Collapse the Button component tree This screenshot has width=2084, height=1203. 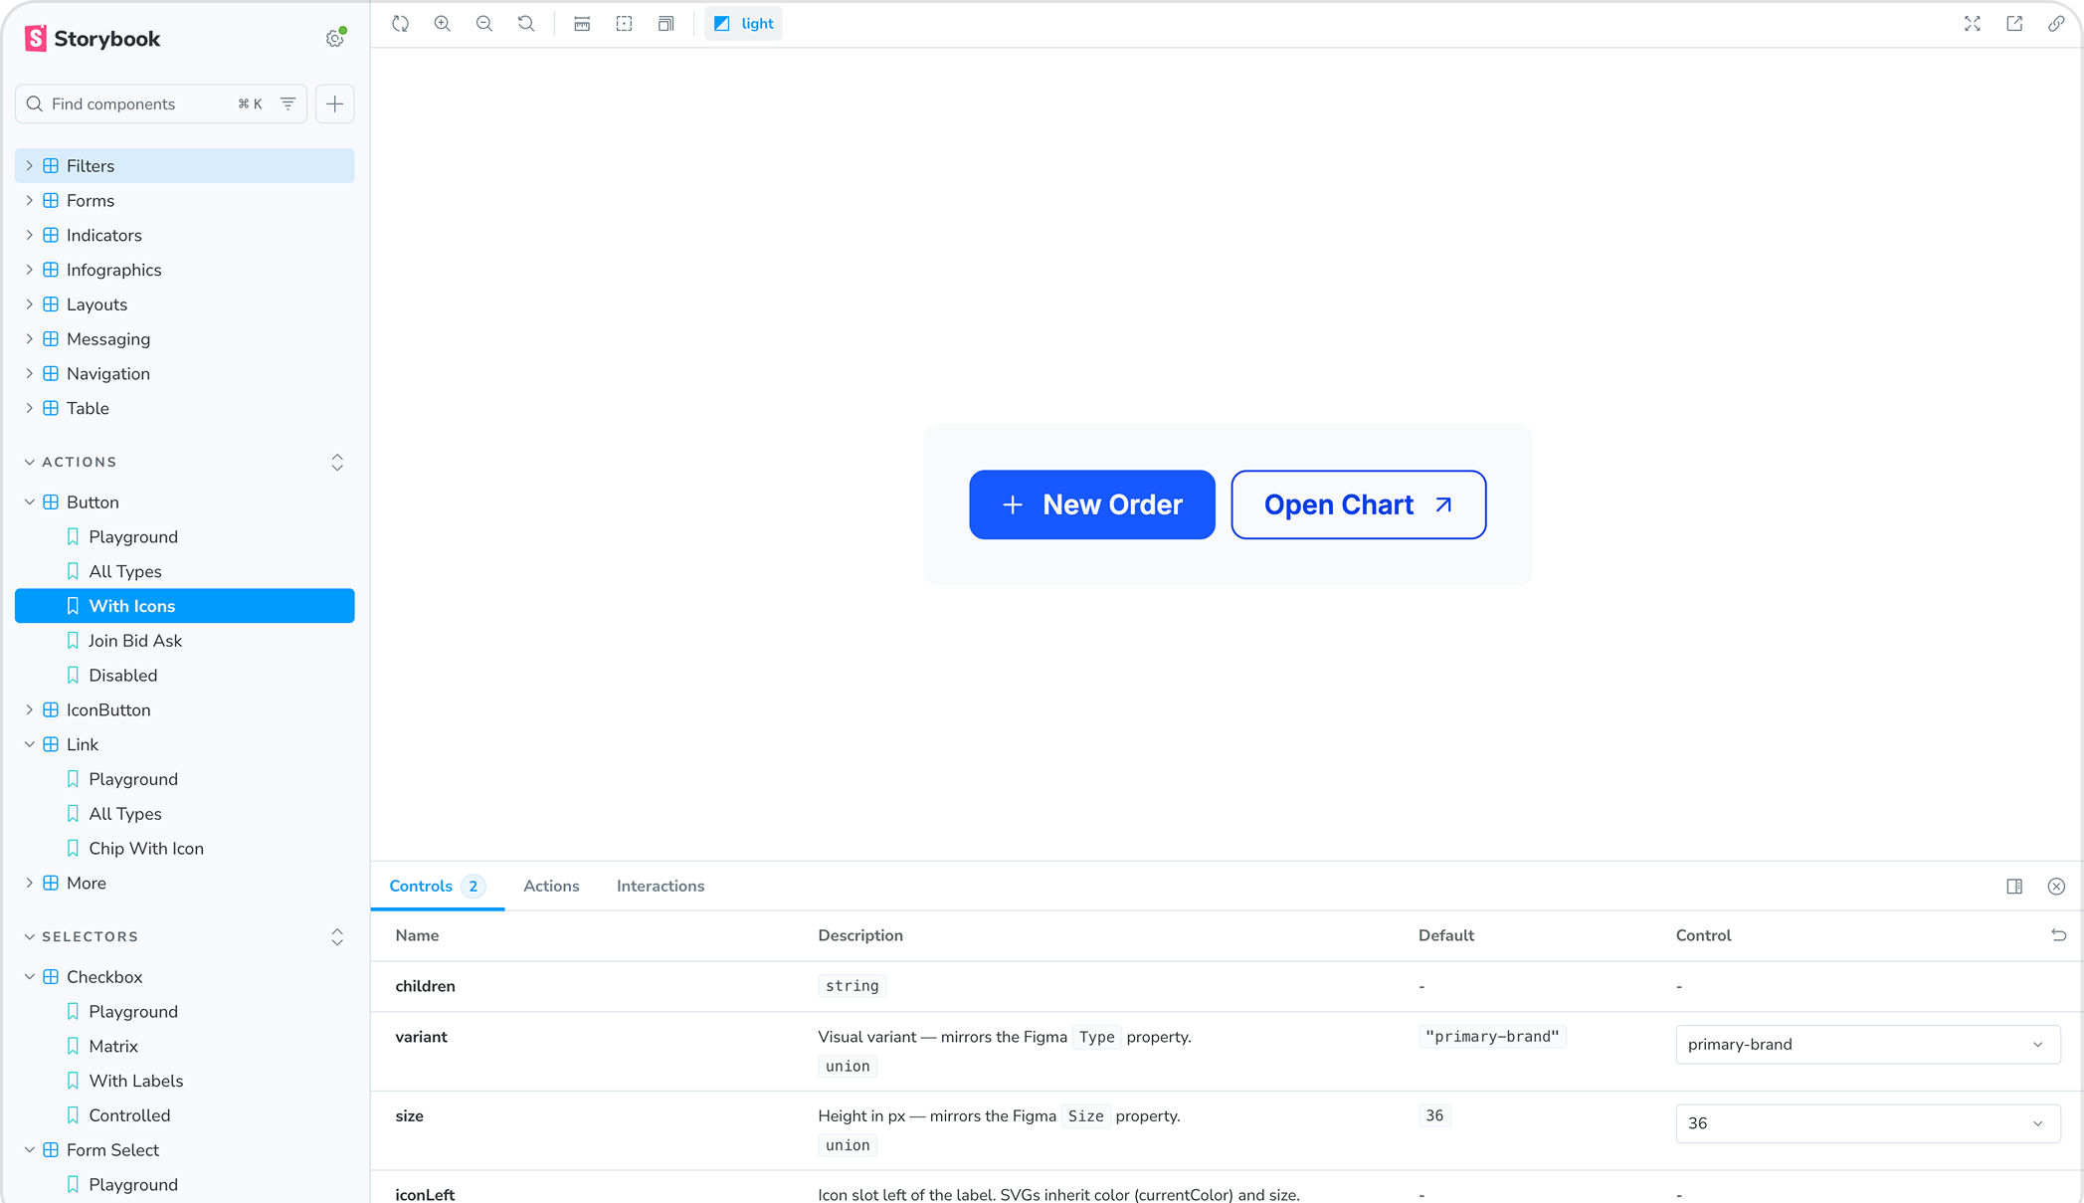(x=185, y=502)
